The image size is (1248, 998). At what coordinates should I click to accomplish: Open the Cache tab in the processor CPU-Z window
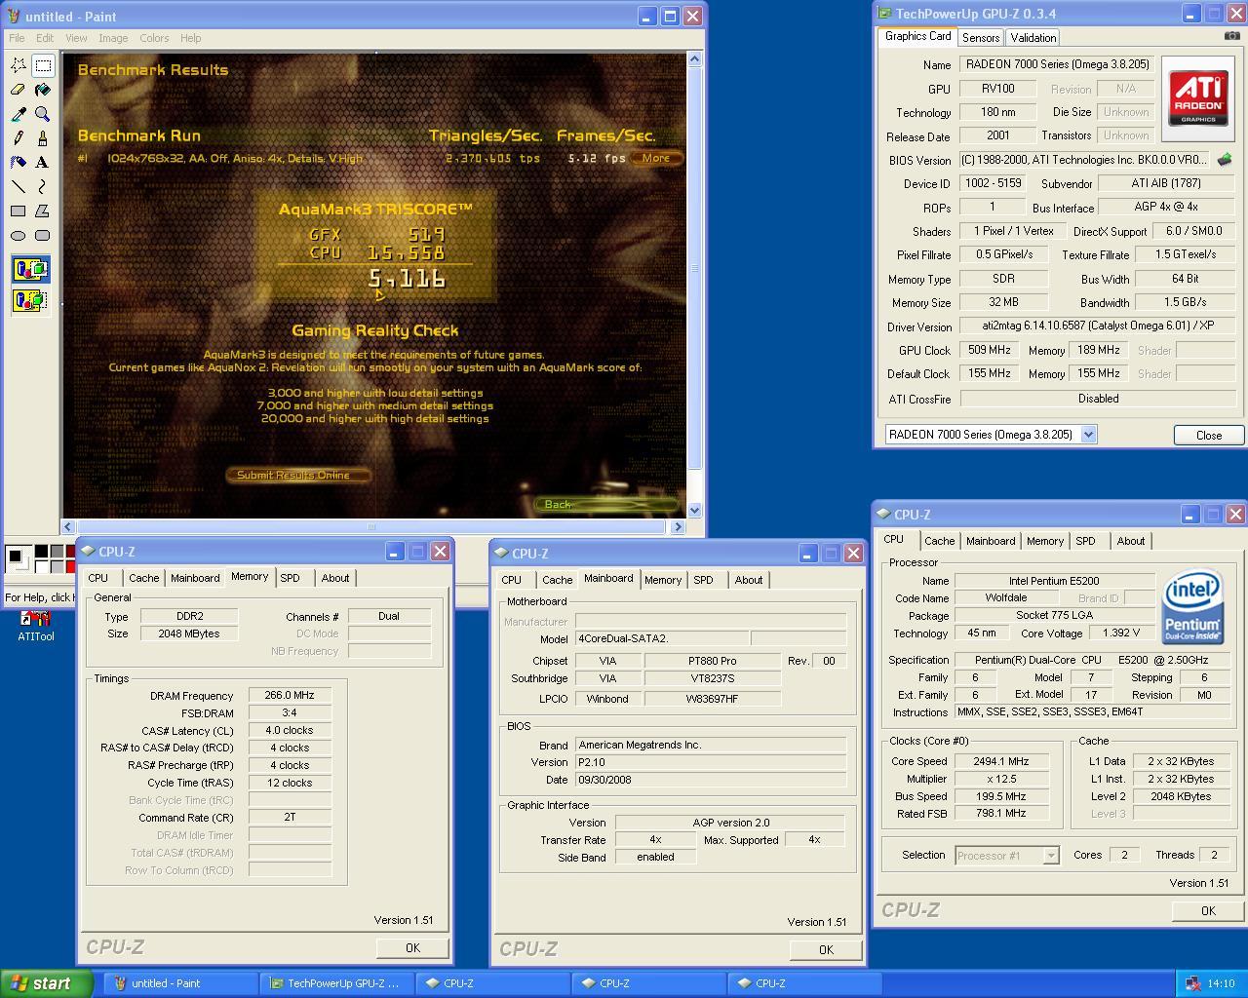940,541
